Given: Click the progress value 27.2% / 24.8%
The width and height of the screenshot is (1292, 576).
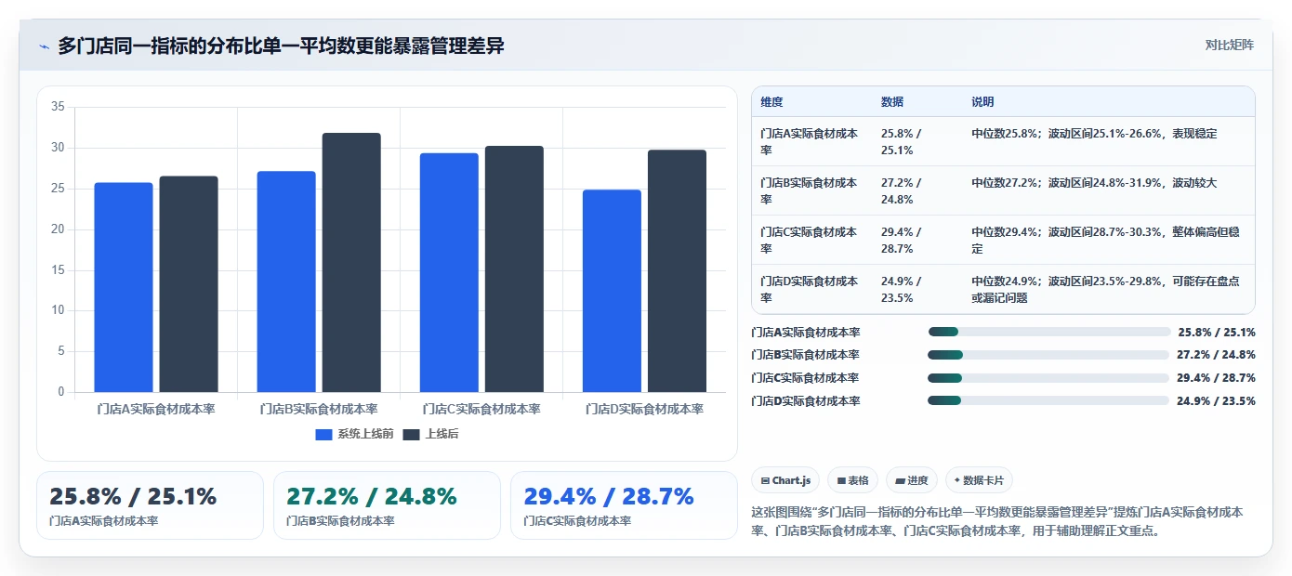Looking at the screenshot, I should point(1216,355).
